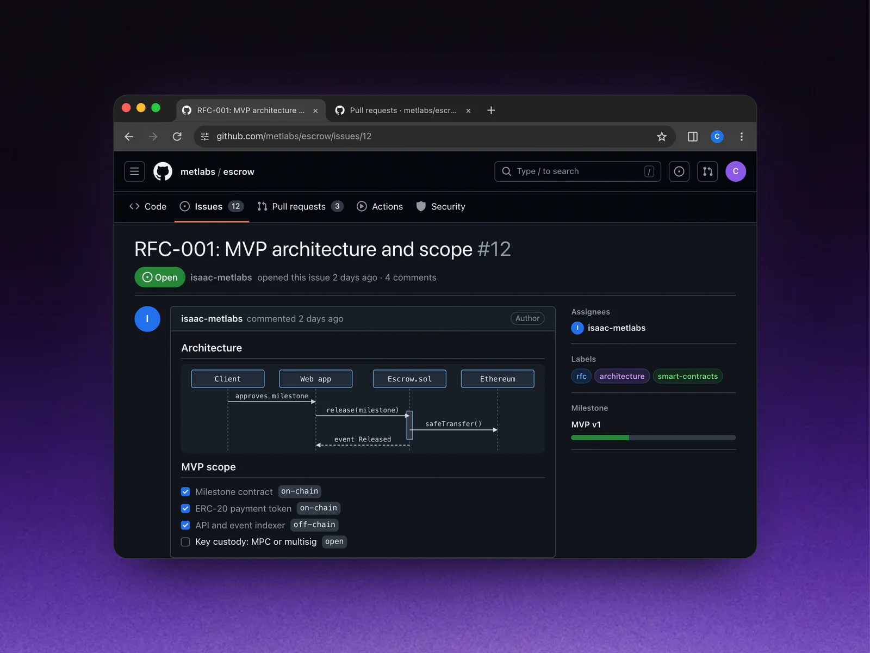Open the Chrome three-dot menu
870x653 pixels.
(742, 137)
